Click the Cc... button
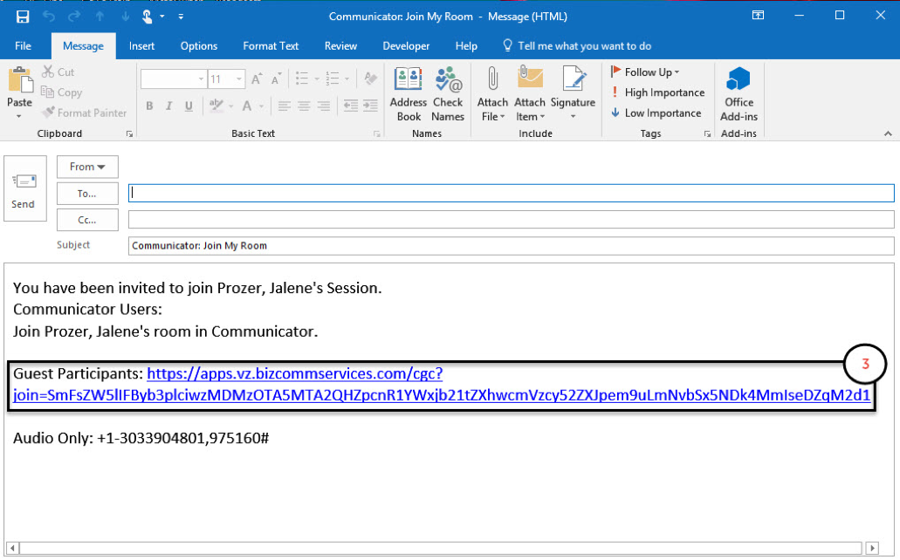This screenshot has width=900, height=560. point(87,220)
